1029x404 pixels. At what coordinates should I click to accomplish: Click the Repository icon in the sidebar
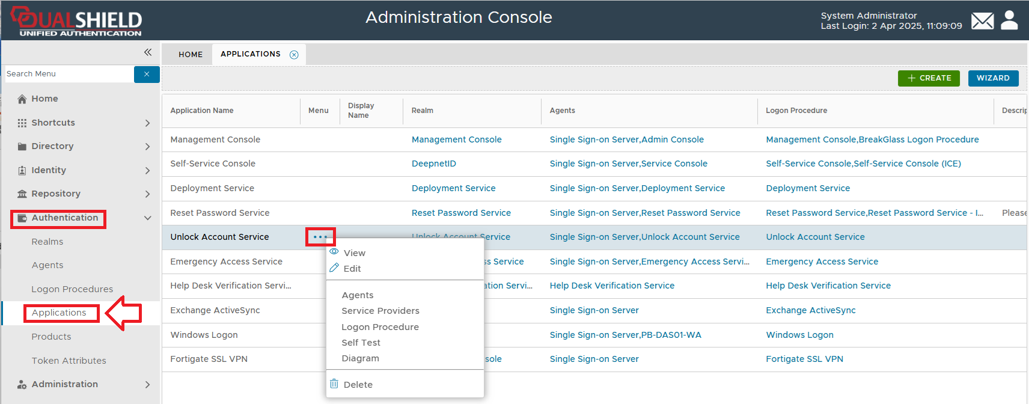[x=22, y=194]
